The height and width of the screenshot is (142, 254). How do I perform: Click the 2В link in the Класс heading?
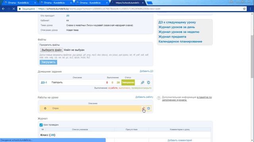pyautogui.click(x=52, y=135)
